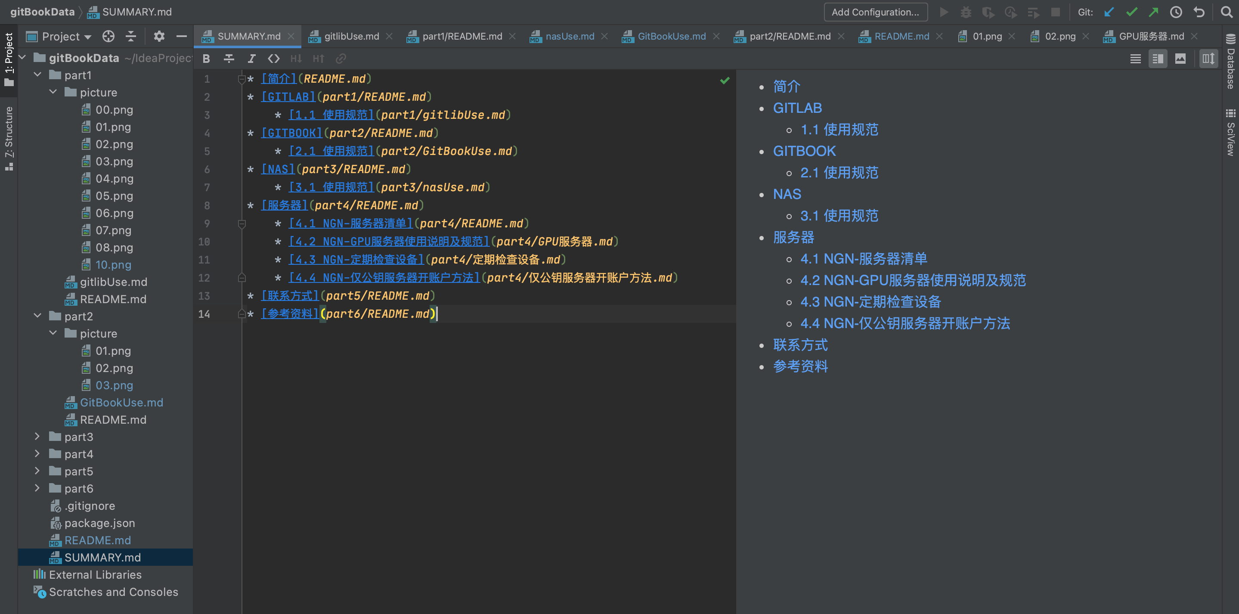Select 10.png in part1 picture folder
Viewport: 1239px width, 614px height.
(x=113, y=264)
